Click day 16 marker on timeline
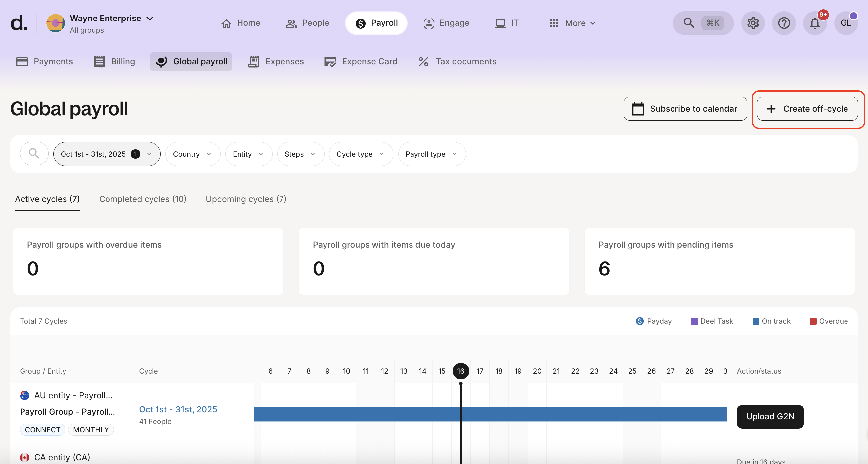868x464 pixels. click(x=460, y=371)
